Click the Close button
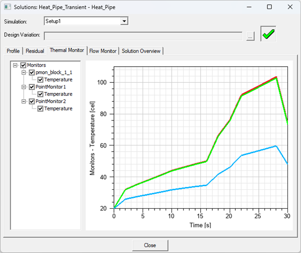301x253 pixels. click(150, 245)
